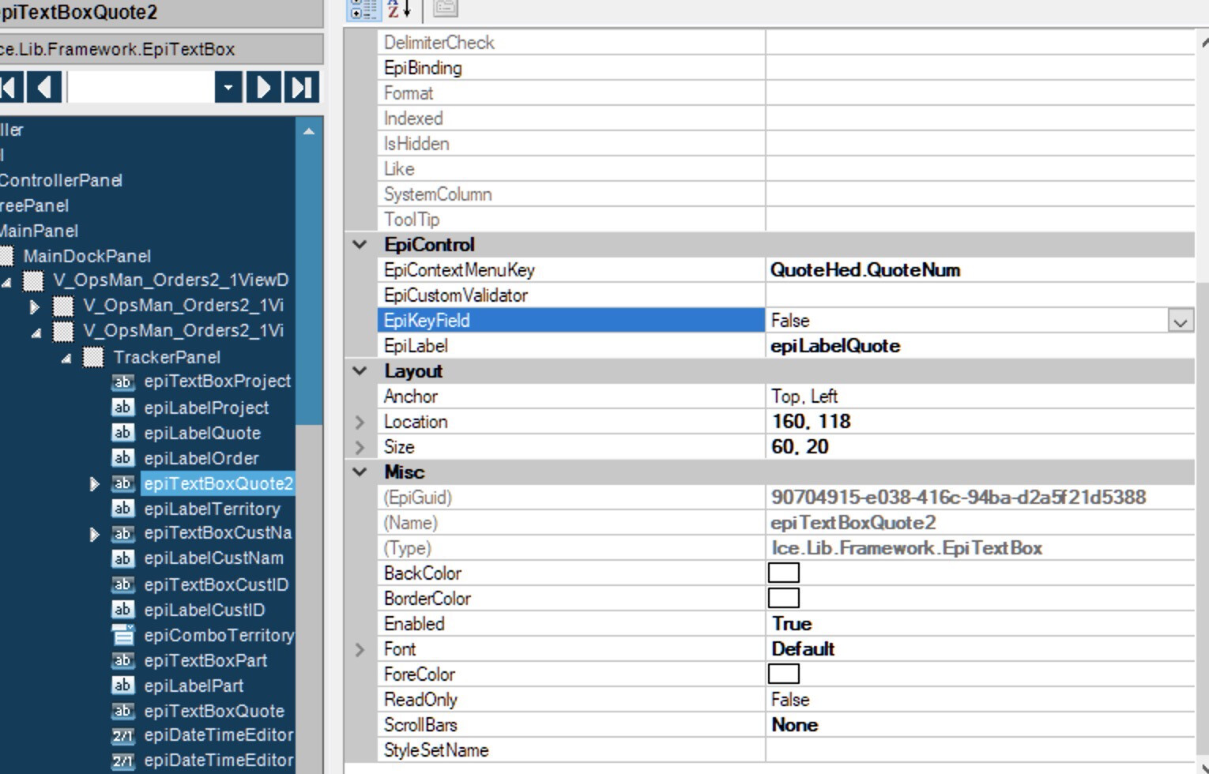1209x774 pixels.
Task: Expand the Font property
Action: tap(360, 649)
